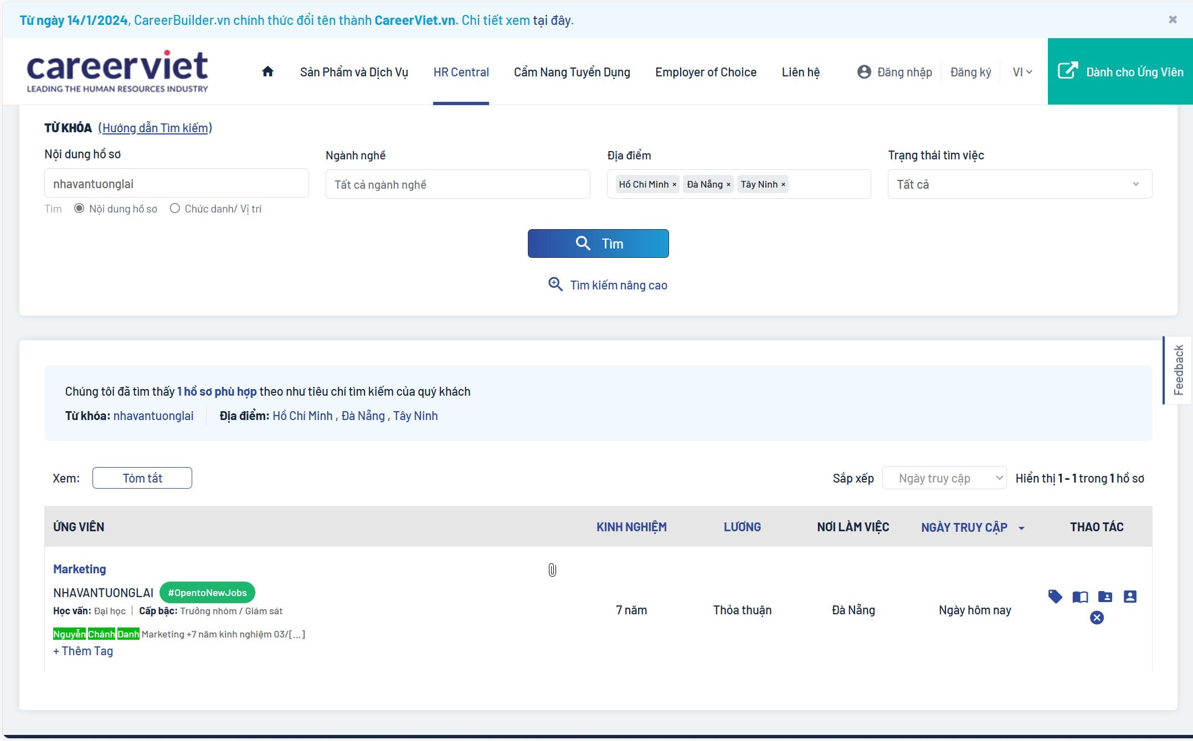Sort results by the NGÀY TRUY CẬP column

973,527
